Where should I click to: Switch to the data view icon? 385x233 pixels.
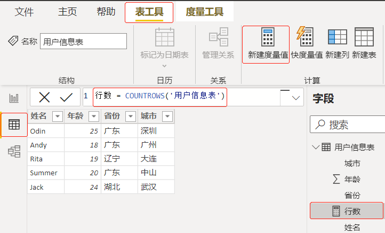14,125
